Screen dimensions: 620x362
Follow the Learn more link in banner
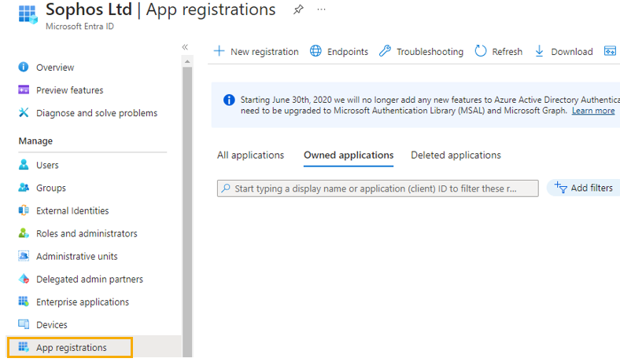pos(592,111)
